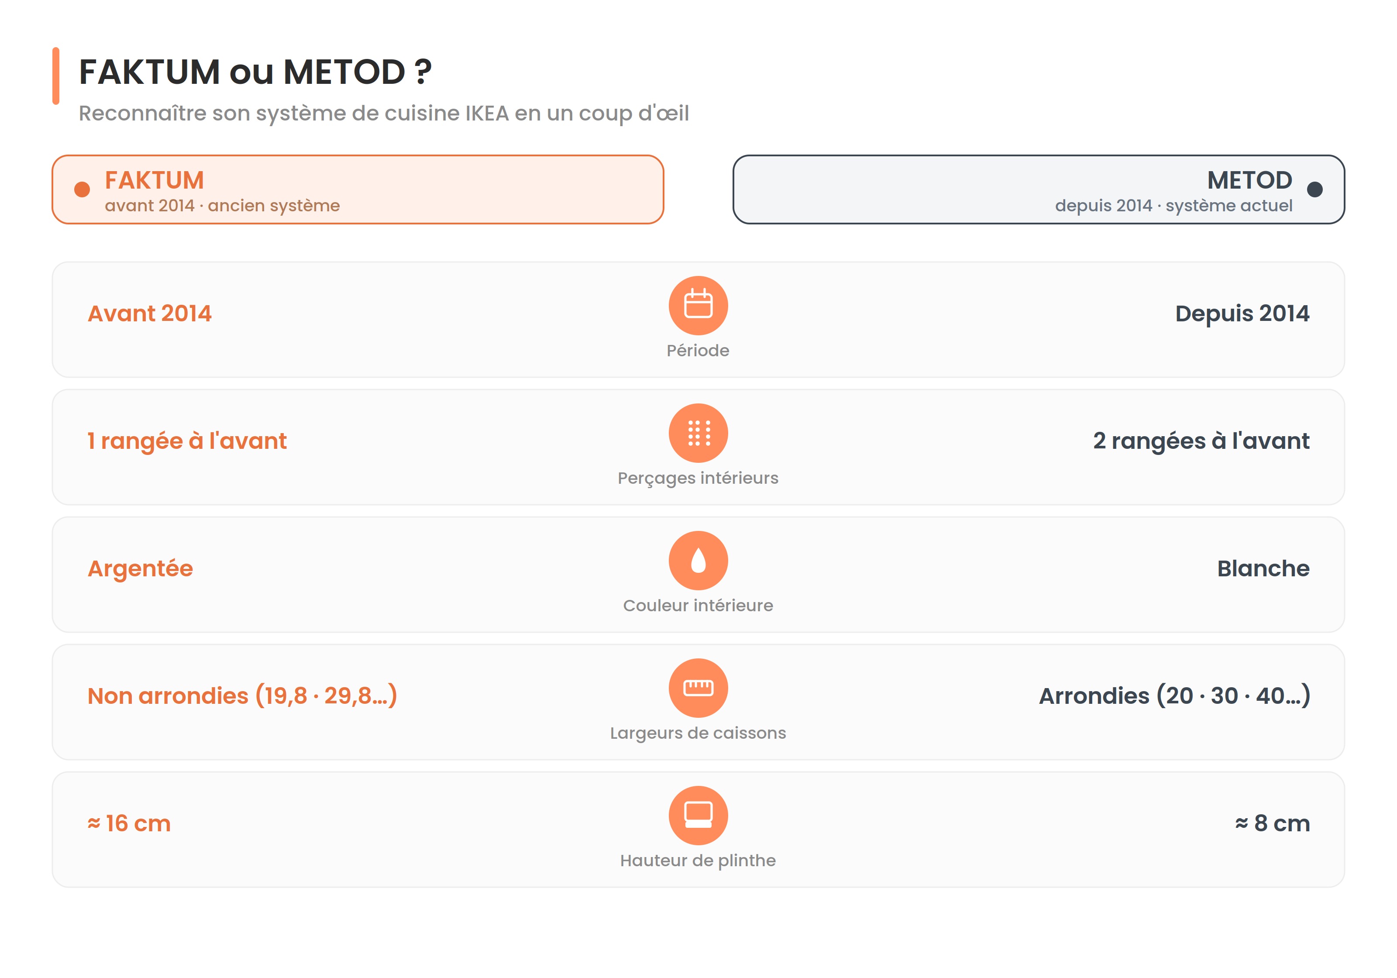Click the Depuis 2014 value

(x=1242, y=313)
